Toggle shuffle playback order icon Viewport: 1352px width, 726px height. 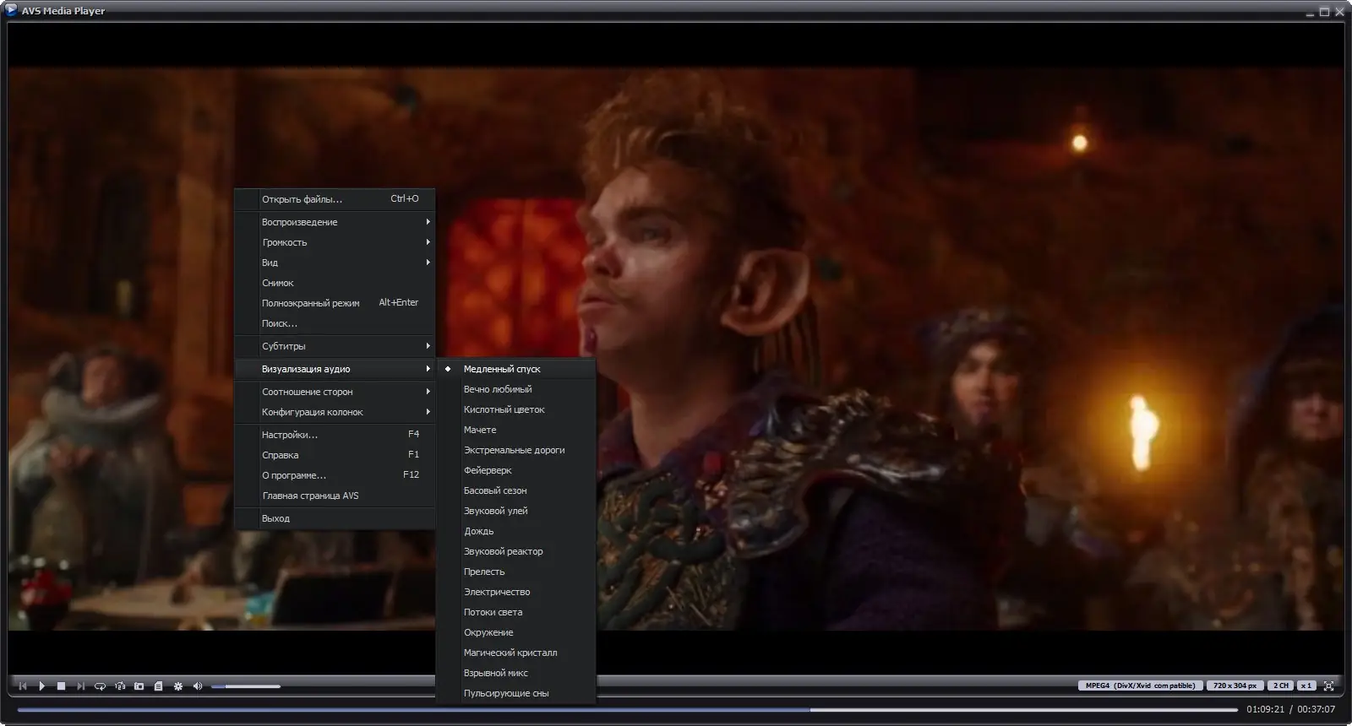(x=120, y=686)
